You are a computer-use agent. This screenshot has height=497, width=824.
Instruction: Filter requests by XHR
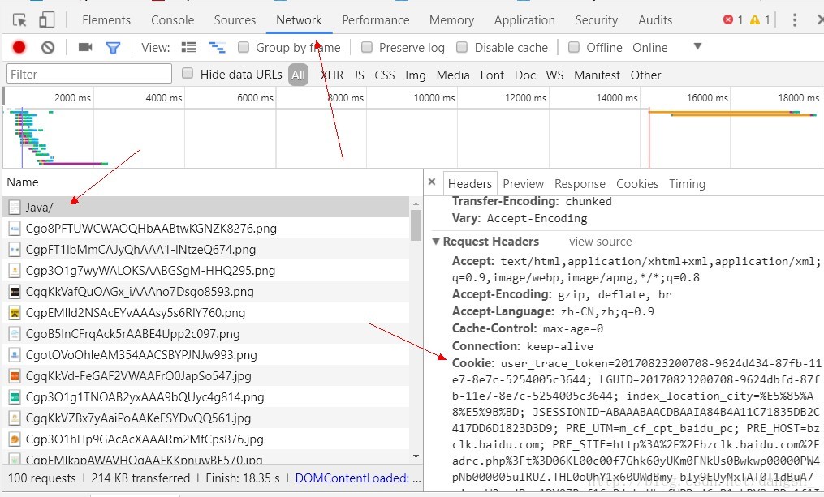tap(332, 75)
